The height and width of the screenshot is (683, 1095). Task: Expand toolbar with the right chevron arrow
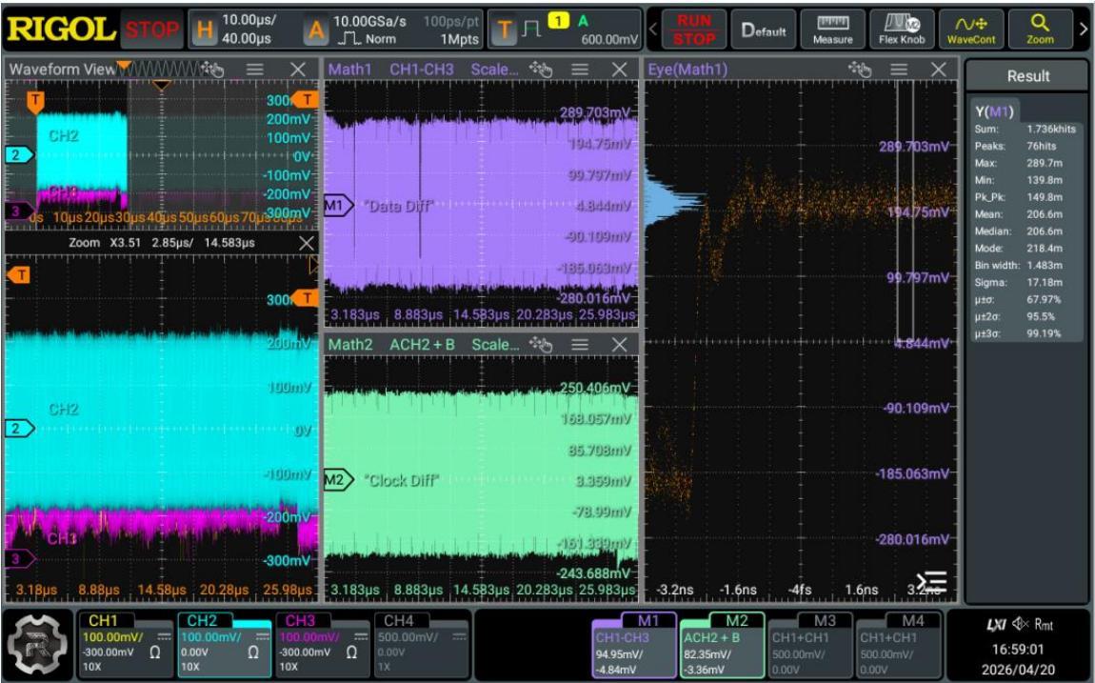(x=1084, y=30)
